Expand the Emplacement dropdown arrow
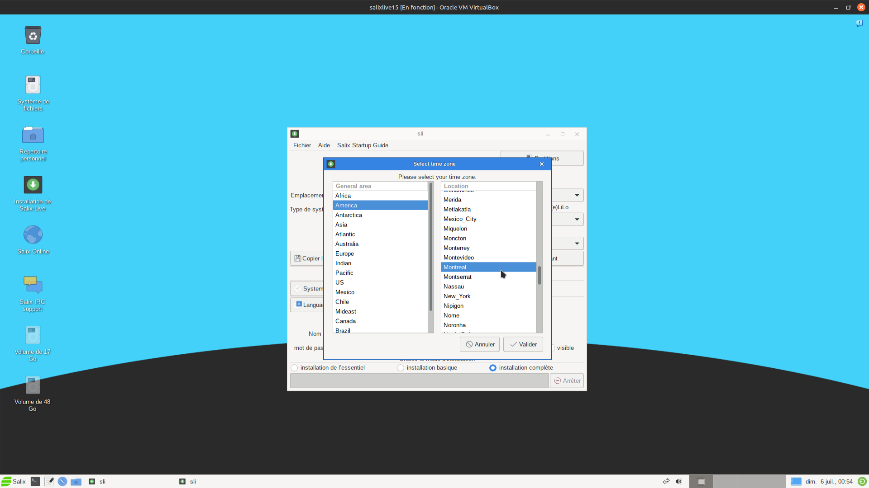Image resolution: width=869 pixels, height=488 pixels. [x=577, y=195]
